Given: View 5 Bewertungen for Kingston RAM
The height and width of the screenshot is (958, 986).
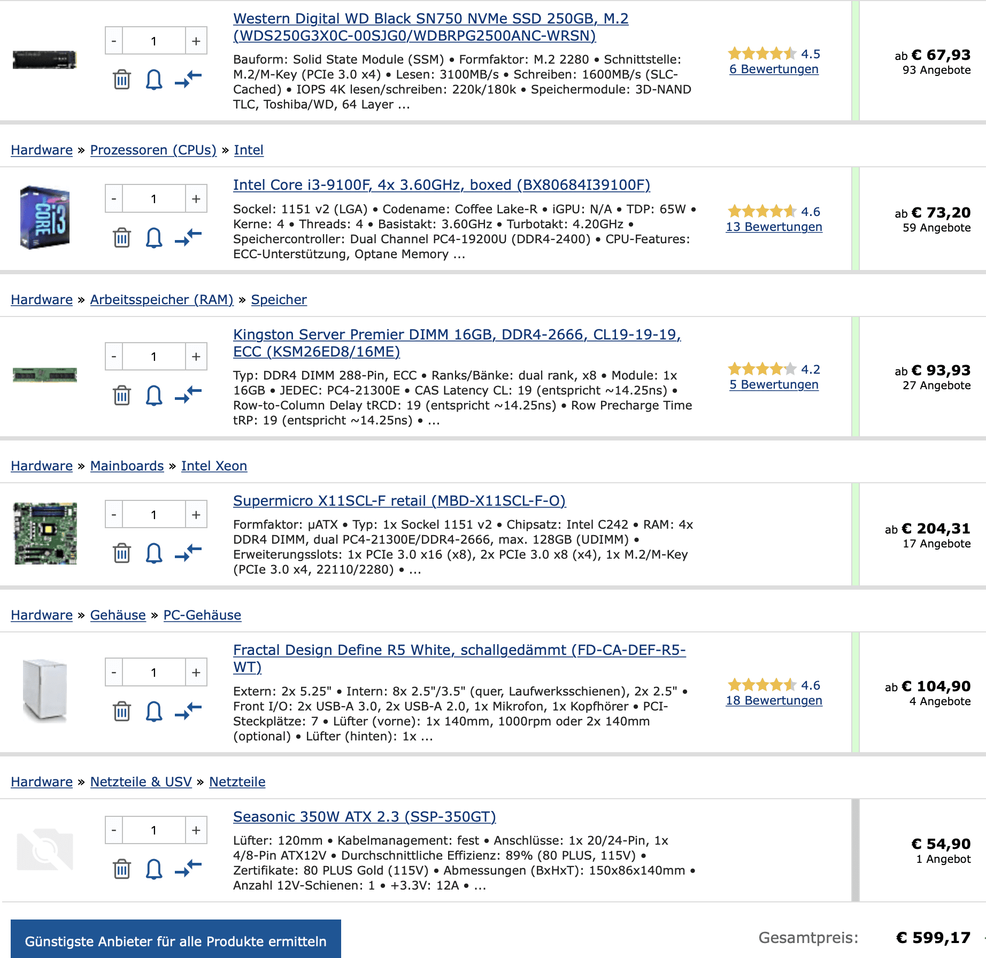Looking at the screenshot, I should [x=774, y=384].
